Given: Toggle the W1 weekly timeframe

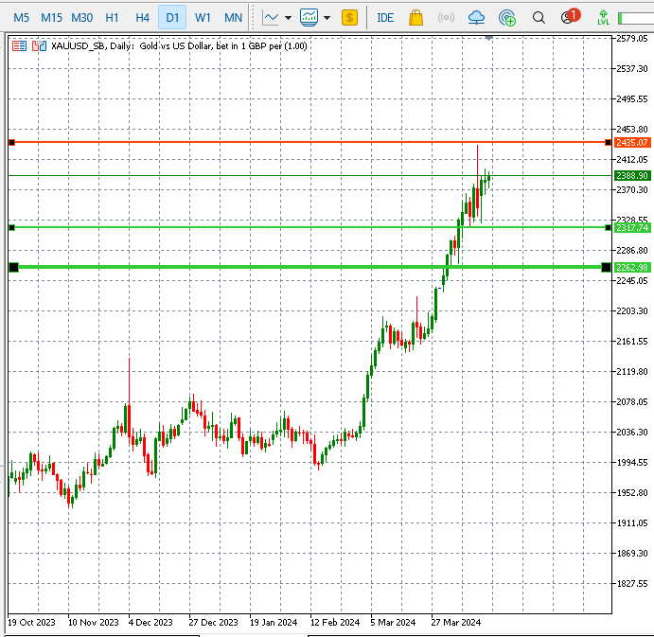Looking at the screenshot, I should pyautogui.click(x=203, y=17).
